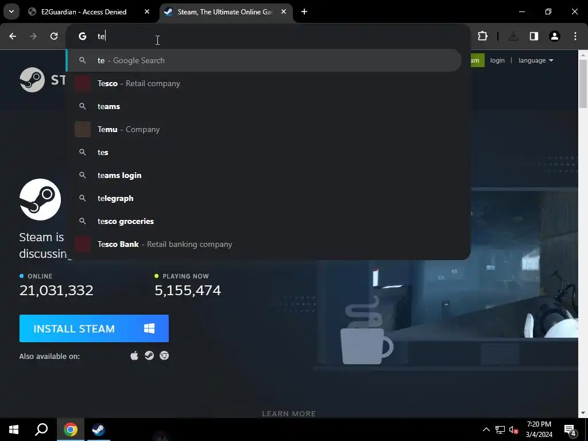
Task: Show hidden system tray icons
Action: (x=486, y=430)
